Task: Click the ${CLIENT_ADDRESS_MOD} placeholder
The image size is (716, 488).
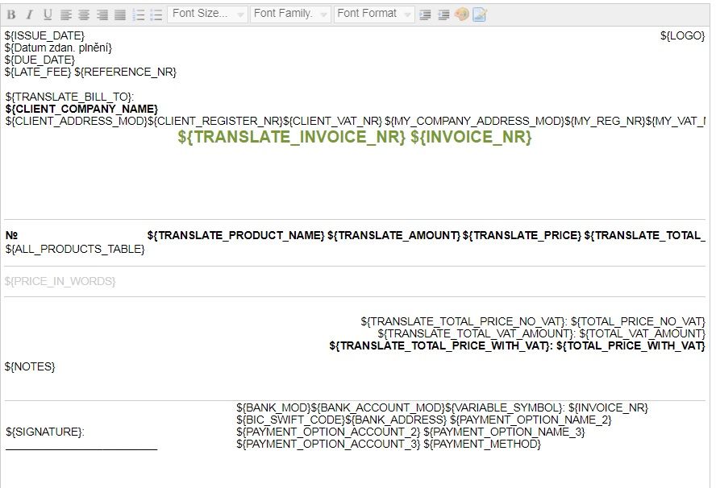Action: pyautogui.click(x=77, y=121)
